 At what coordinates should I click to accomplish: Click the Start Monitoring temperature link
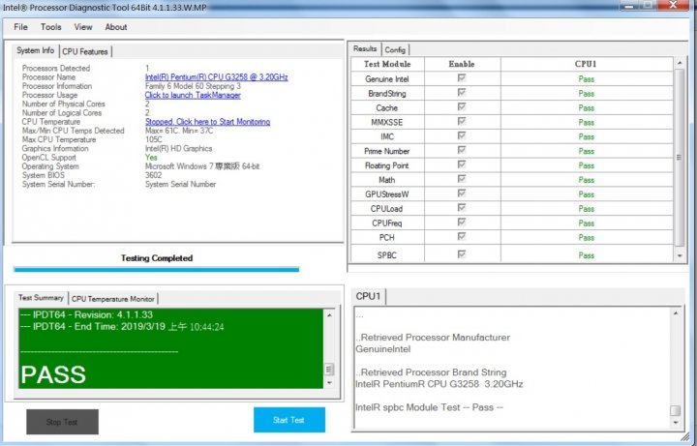click(x=207, y=122)
